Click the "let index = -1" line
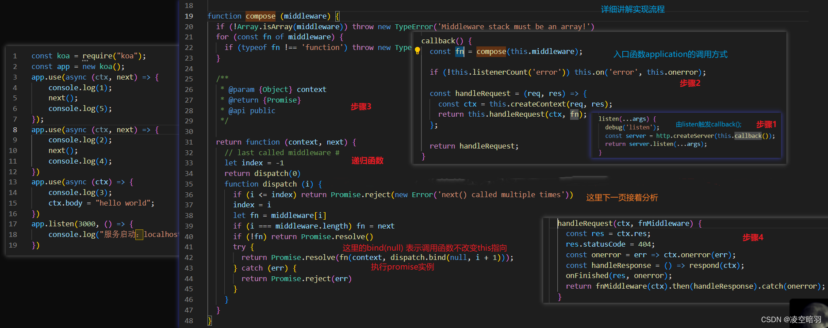This screenshot has width=828, height=328. pyautogui.click(x=254, y=163)
